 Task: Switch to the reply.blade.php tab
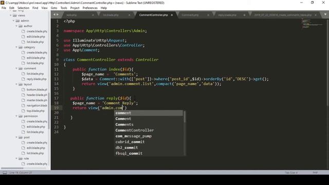pos(227,15)
